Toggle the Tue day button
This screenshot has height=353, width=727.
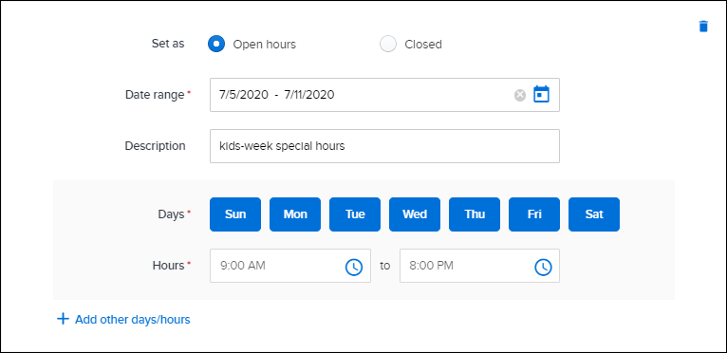[x=355, y=214]
